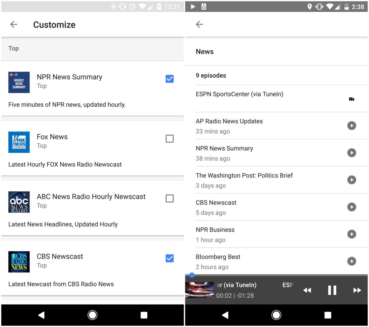Viewport: 369px width, 327px height.
Task: Check the Fox News checkbox
Action: tap(169, 139)
